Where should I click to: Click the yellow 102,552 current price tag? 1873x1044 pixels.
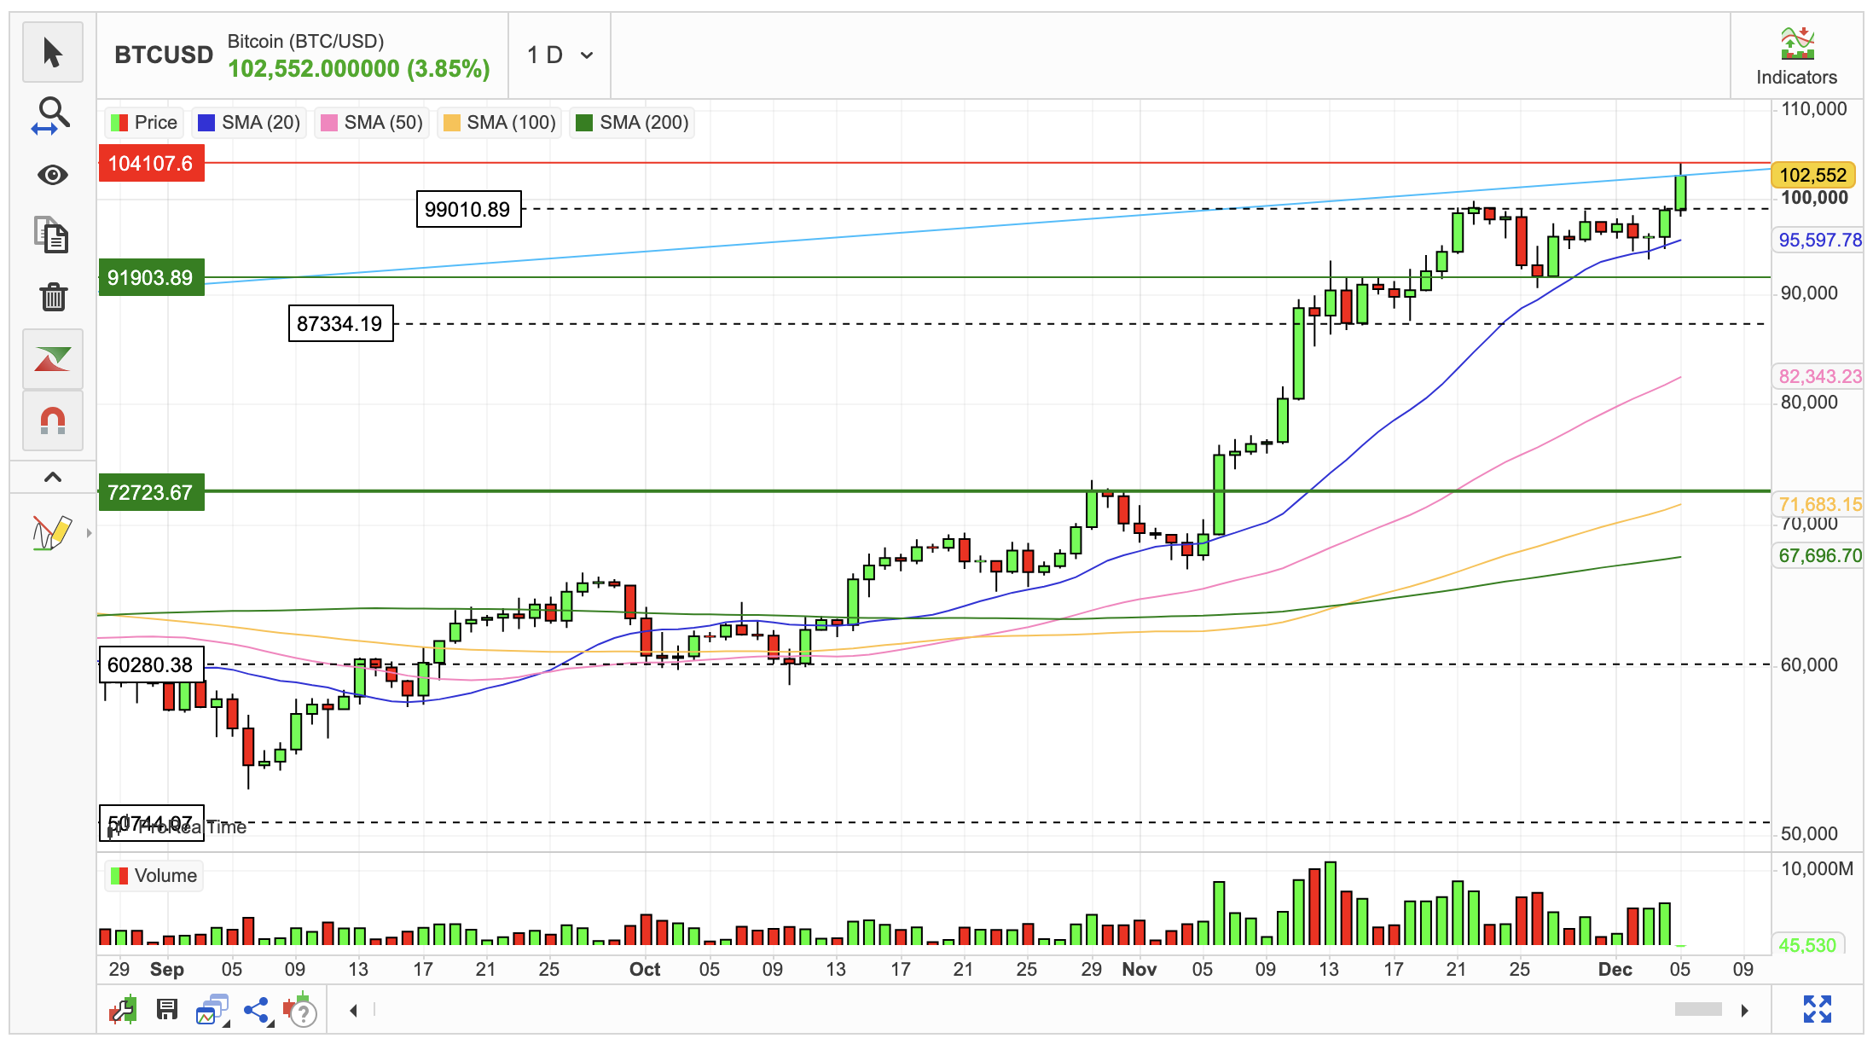(x=1813, y=175)
